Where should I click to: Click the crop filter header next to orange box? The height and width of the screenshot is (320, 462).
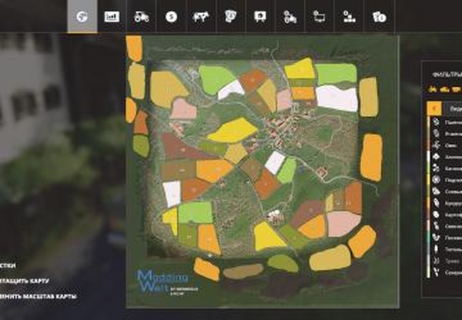click(x=453, y=108)
